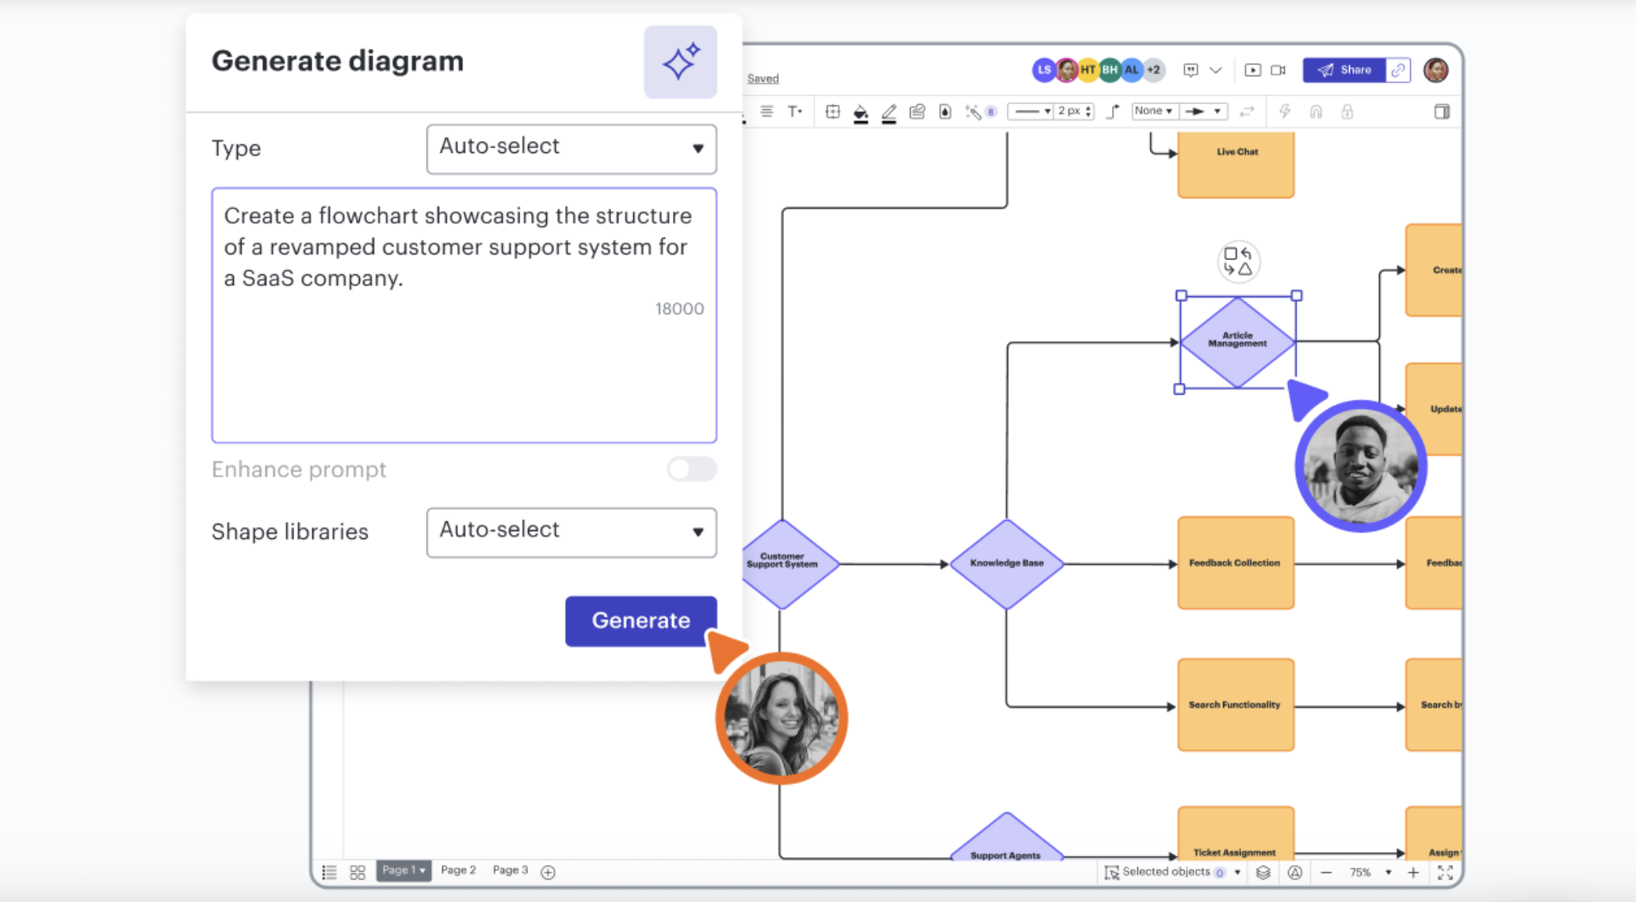
Task: Expand the chevron next to comments icon
Action: (x=1215, y=70)
